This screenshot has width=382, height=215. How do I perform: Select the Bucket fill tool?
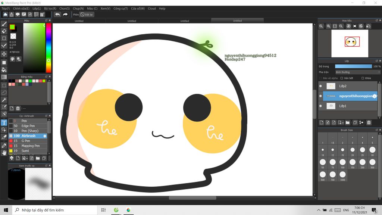(x=4, y=70)
